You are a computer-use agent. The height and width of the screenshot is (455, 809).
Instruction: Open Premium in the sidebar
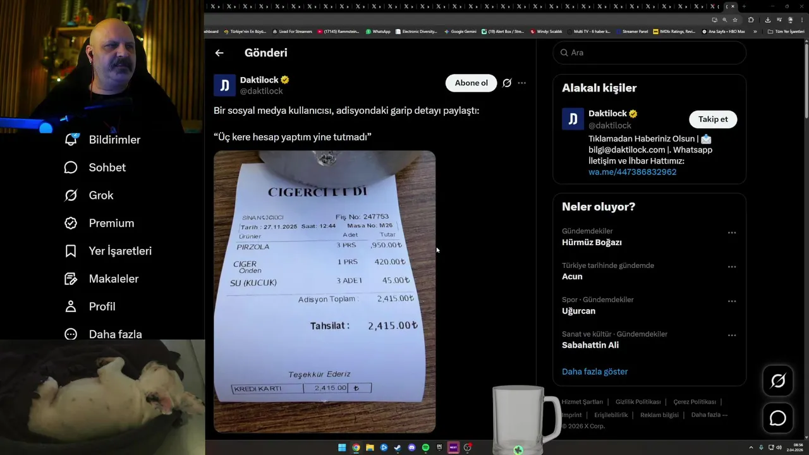coord(99,223)
